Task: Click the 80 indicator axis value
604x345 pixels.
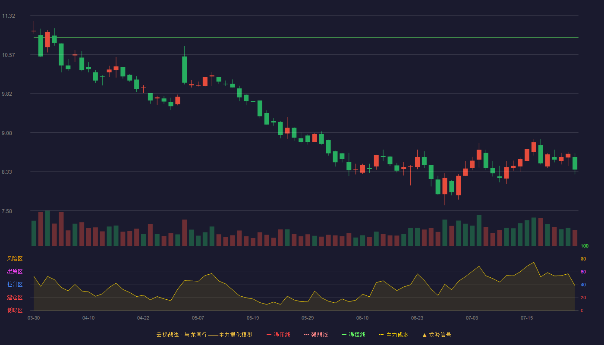Action: (x=583, y=259)
